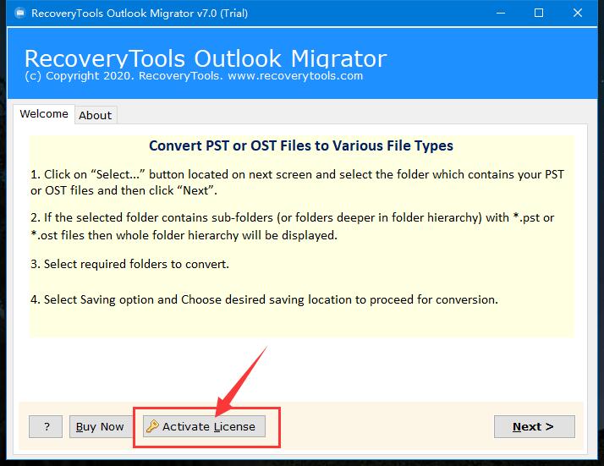This screenshot has width=604, height=466.
Task: Close the Outlook Migrator window
Action: click(578, 13)
